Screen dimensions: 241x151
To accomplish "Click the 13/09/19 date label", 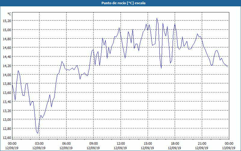I will 229,148.
